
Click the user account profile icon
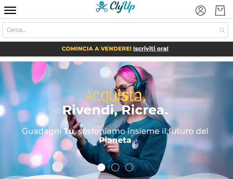[201, 11]
